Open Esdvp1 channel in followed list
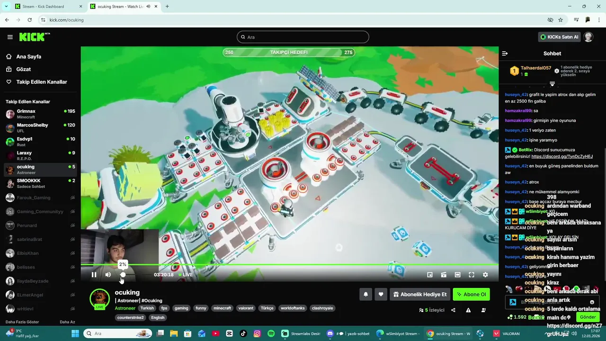Image resolution: width=606 pixels, height=341 pixels. [x=40, y=142]
